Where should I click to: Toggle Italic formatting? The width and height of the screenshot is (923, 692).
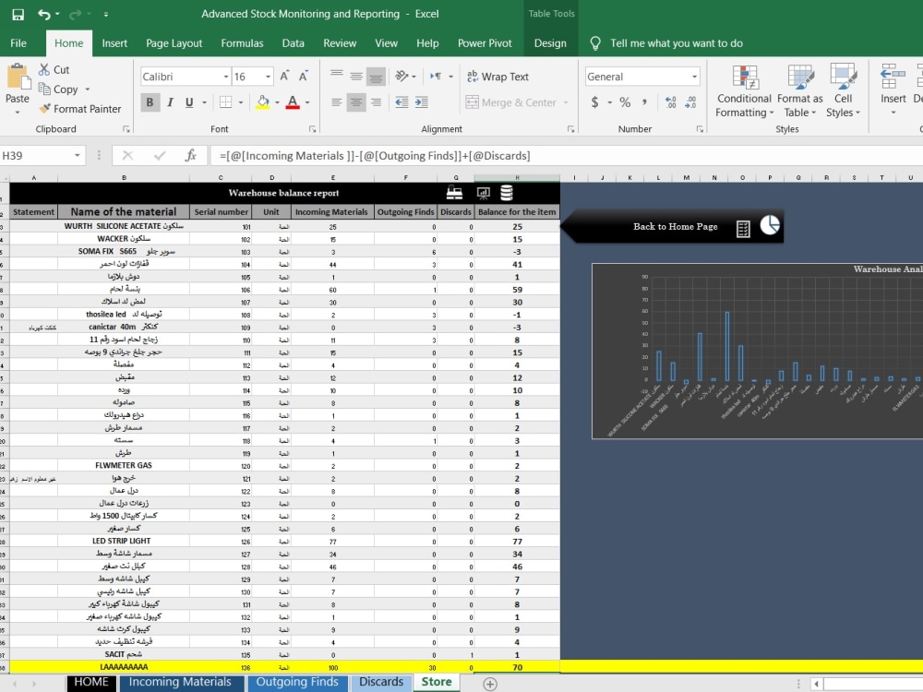(170, 102)
